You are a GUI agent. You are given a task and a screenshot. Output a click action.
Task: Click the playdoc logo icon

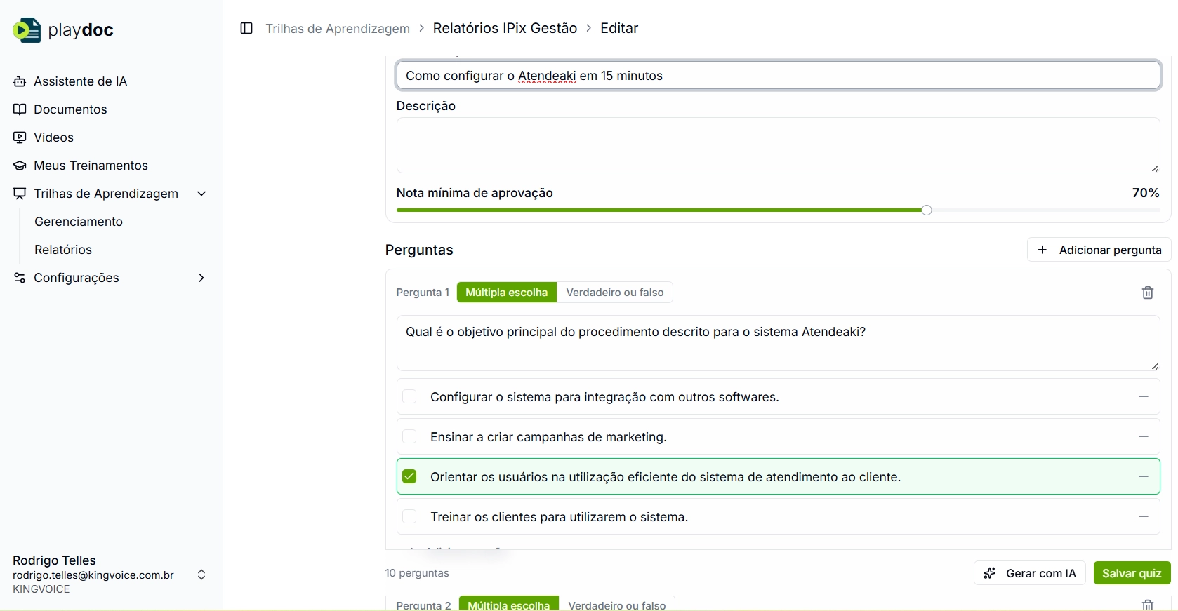click(x=27, y=30)
